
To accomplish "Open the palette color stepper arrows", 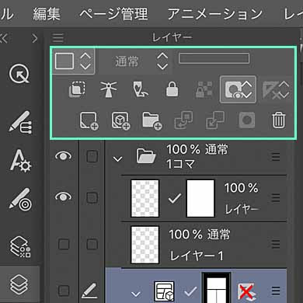I will [85, 61].
